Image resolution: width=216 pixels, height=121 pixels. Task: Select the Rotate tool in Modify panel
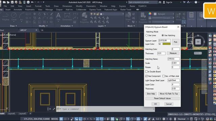(39, 14)
